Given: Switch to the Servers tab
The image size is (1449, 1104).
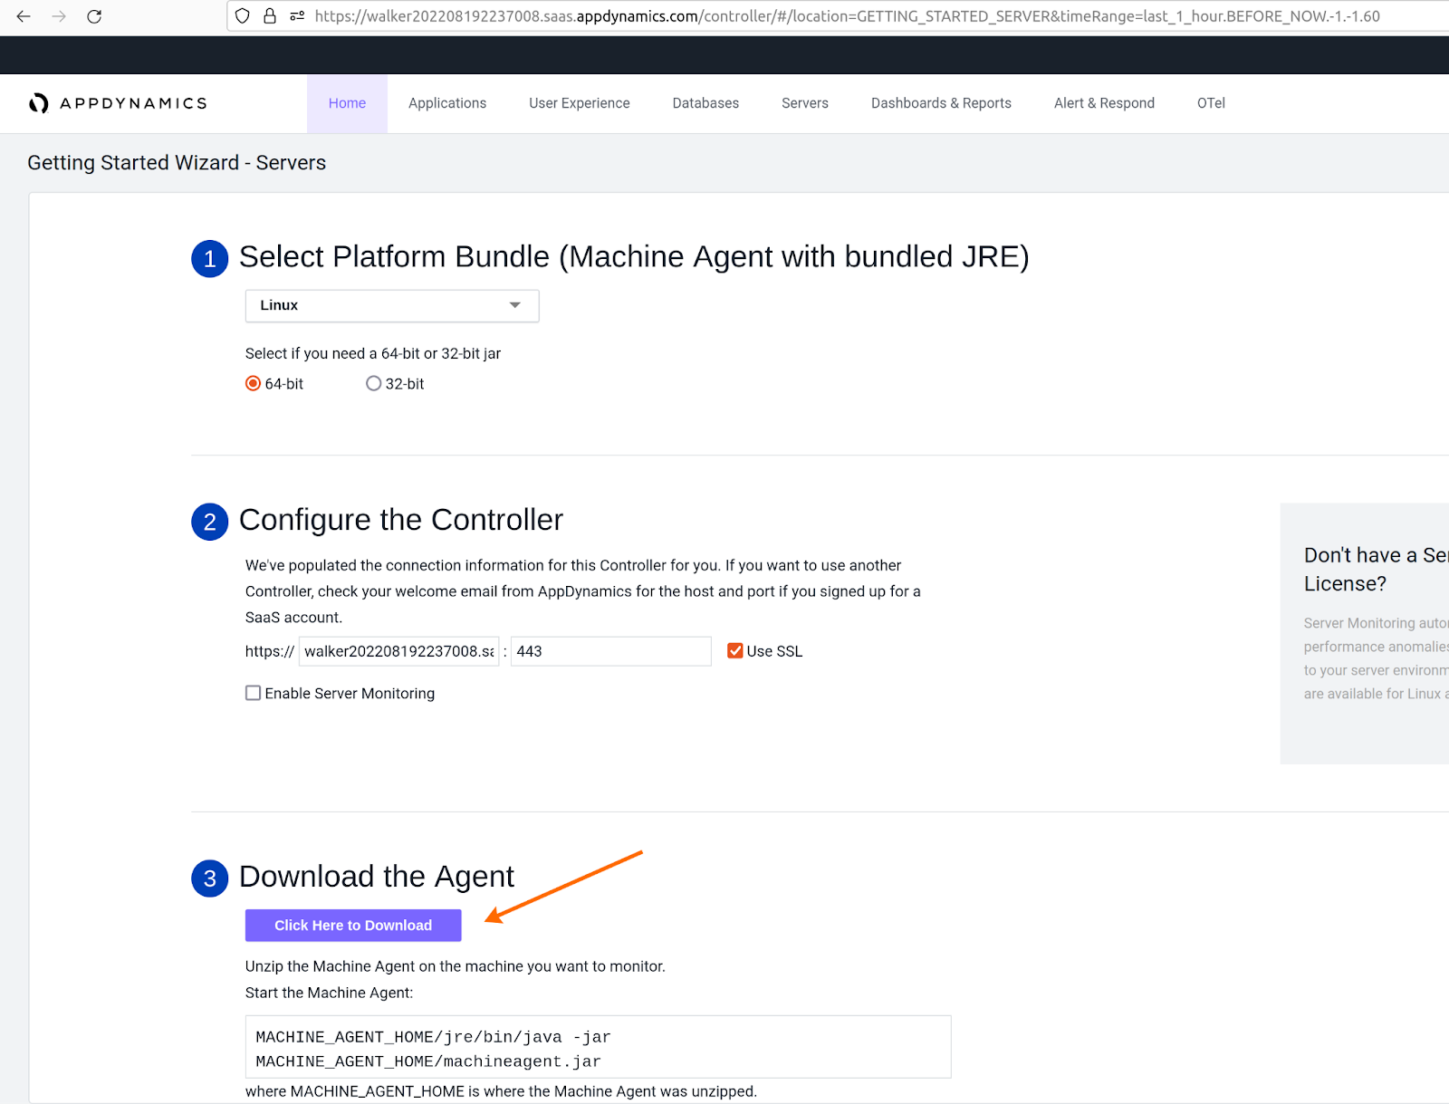Looking at the screenshot, I should tap(804, 103).
